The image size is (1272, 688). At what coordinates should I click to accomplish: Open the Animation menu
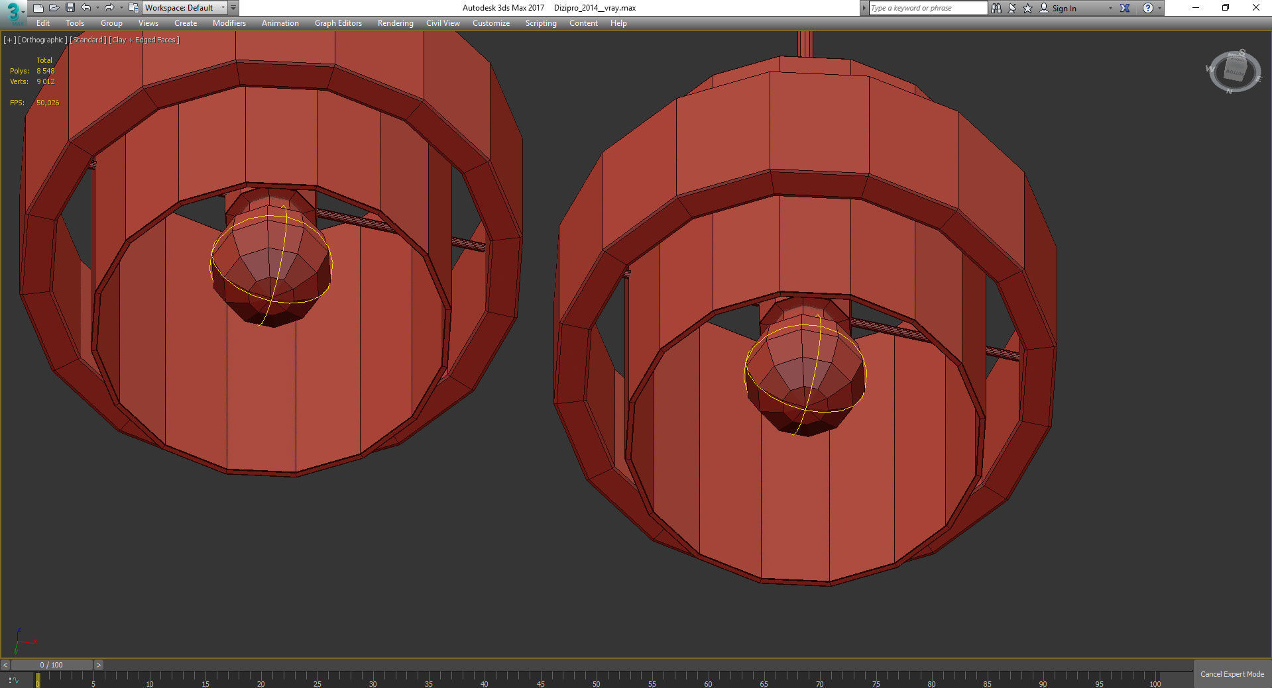click(x=280, y=23)
